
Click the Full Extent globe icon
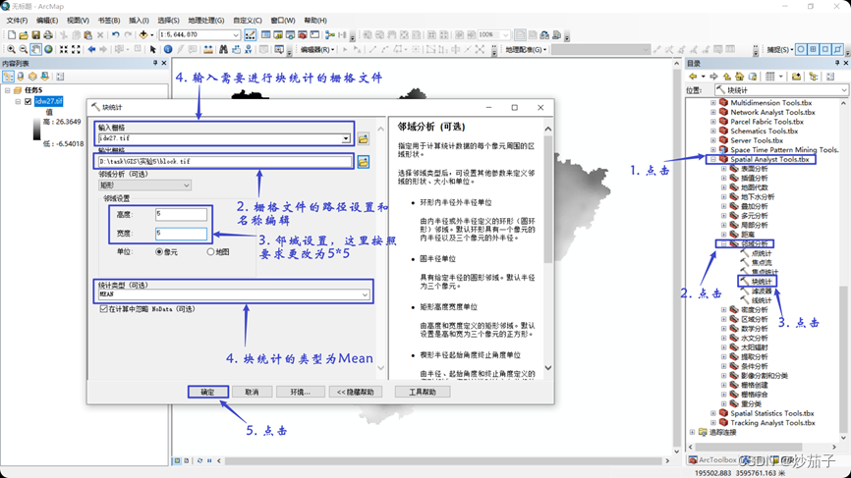point(48,49)
